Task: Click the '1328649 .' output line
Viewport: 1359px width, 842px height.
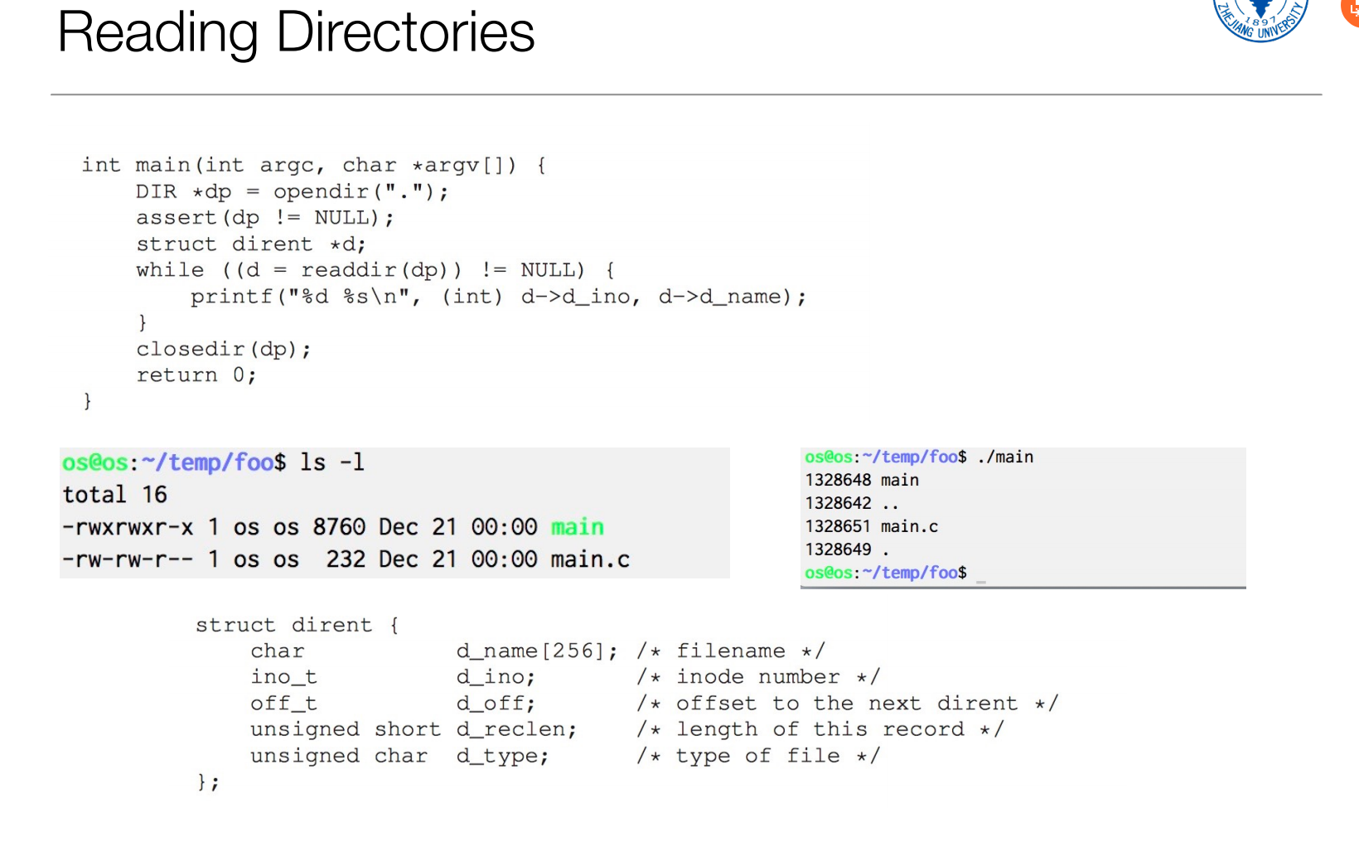Action: tap(847, 549)
